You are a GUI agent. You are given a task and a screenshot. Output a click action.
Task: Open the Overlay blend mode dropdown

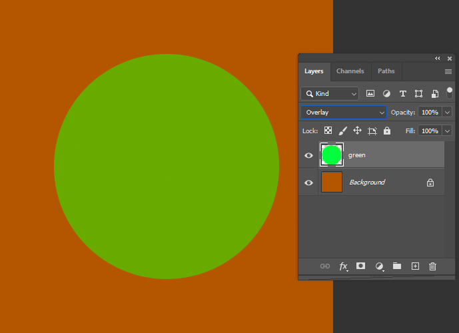tap(344, 113)
